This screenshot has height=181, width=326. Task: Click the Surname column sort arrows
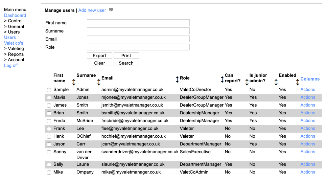[x=99, y=82]
